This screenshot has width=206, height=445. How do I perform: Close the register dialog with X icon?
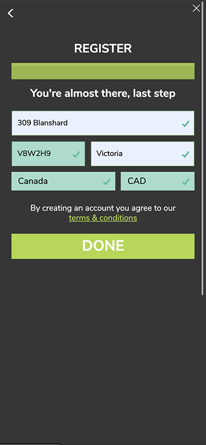tap(196, 8)
